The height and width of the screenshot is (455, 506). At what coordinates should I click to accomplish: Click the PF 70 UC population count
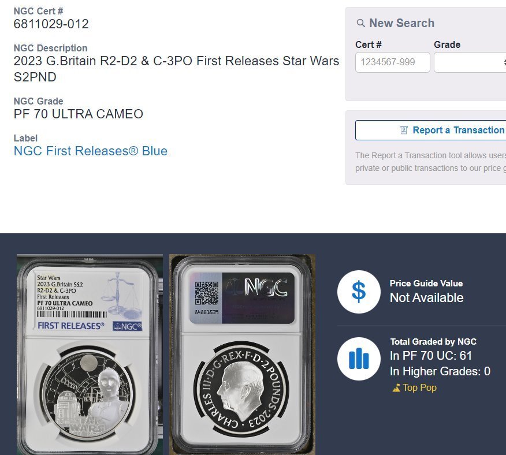point(431,356)
